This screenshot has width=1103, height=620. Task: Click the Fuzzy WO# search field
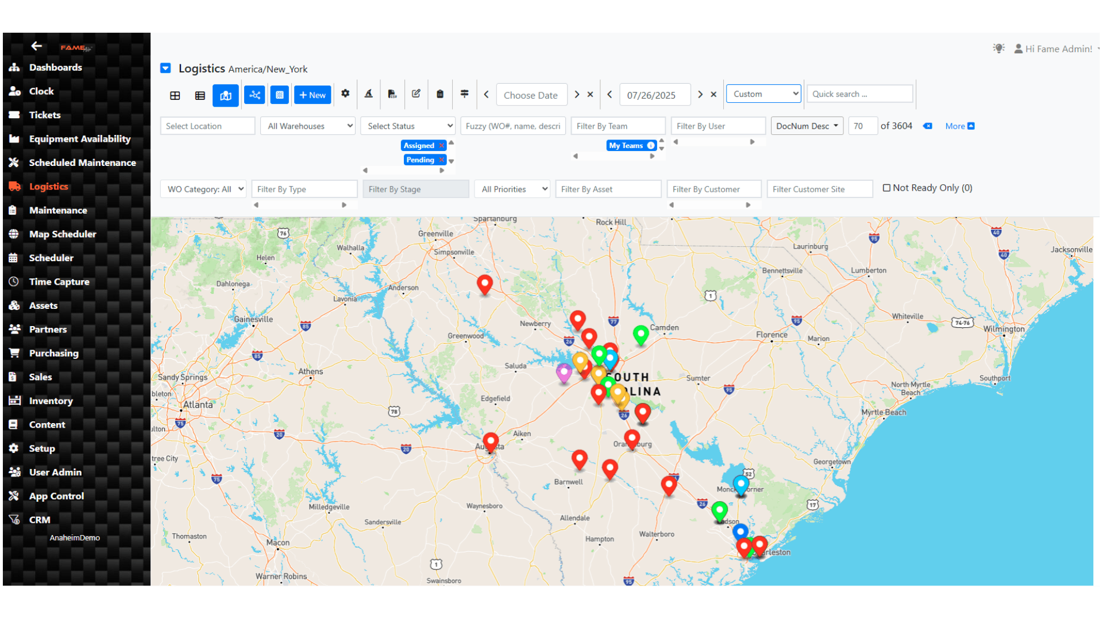click(x=513, y=126)
